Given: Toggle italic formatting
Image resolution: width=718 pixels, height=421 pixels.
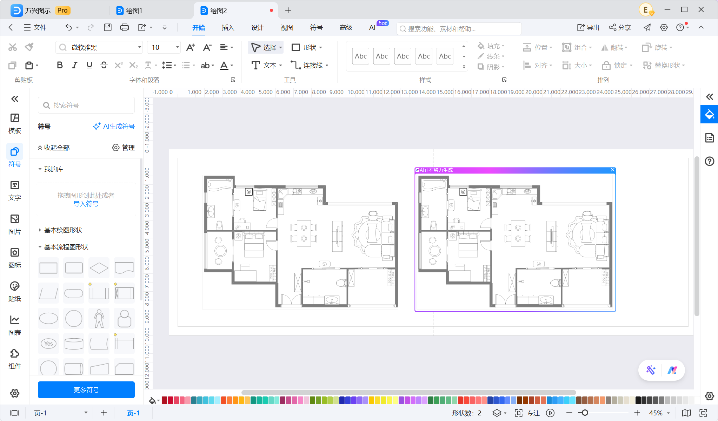Looking at the screenshot, I should tap(74, 65).
